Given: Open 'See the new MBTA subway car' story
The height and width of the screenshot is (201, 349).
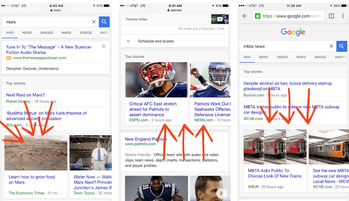Looking at the screenshot, I should 331,176.
